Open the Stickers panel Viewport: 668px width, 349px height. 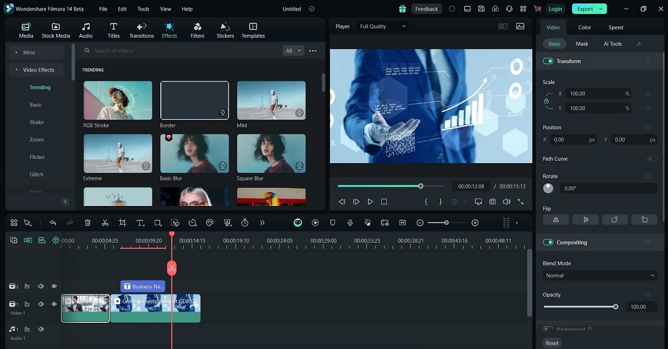point(225,31)
